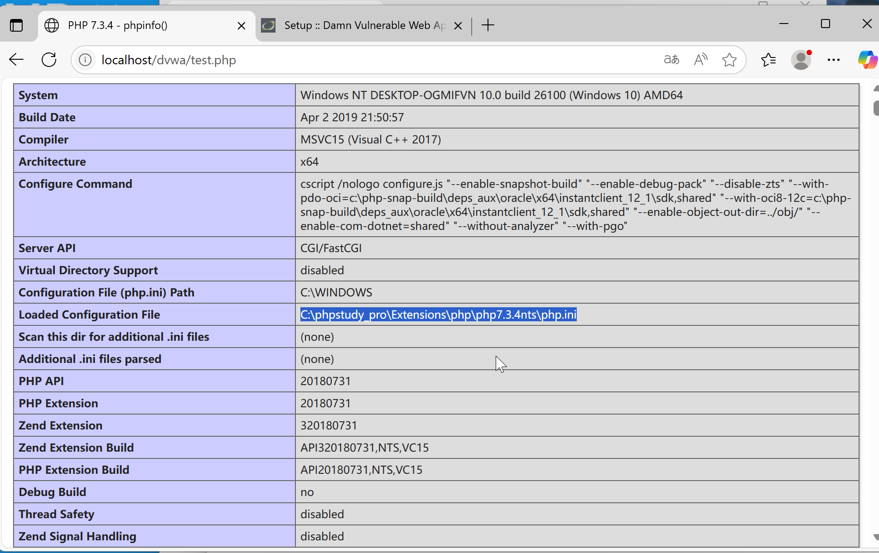Image resolution: width=879 pixels, height=553 pixels.
Task: Add this page to favorites star
Action: click(729, 60)
